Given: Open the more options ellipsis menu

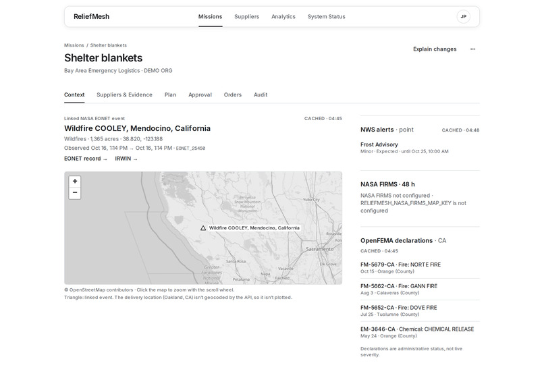Looking at the screenshot, I should (473, 49).
